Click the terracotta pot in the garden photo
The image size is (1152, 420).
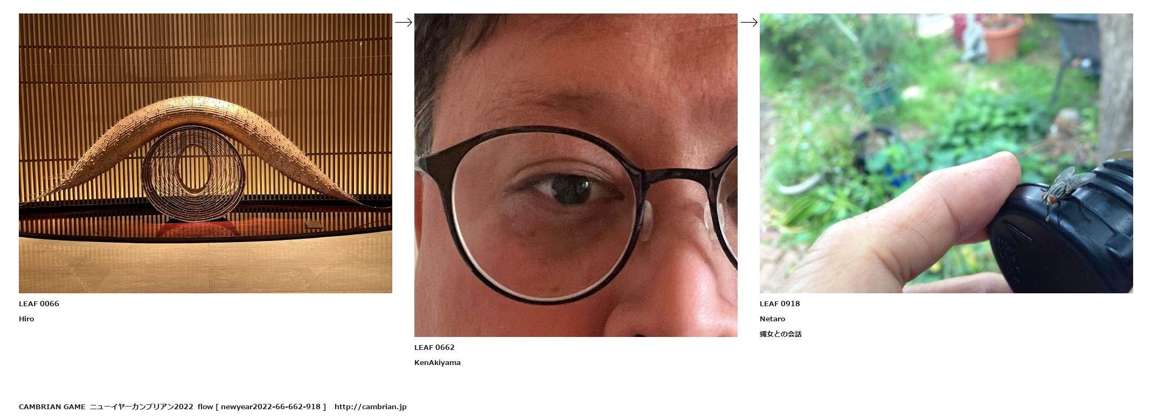(1002, 38)
